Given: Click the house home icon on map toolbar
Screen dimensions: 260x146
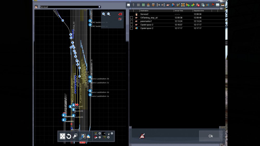Looking at the screenshot, I should (88, 136).
